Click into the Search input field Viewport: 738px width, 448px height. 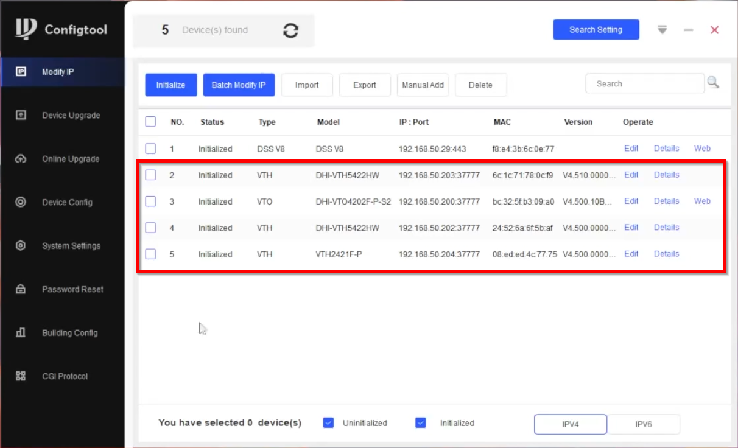click(x=644, y=84)
